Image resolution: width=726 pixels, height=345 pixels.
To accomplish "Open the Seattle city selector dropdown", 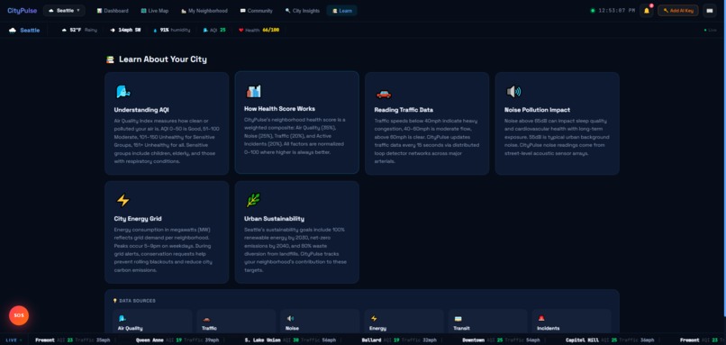I will pyautogui.click(x=64, y=11).
